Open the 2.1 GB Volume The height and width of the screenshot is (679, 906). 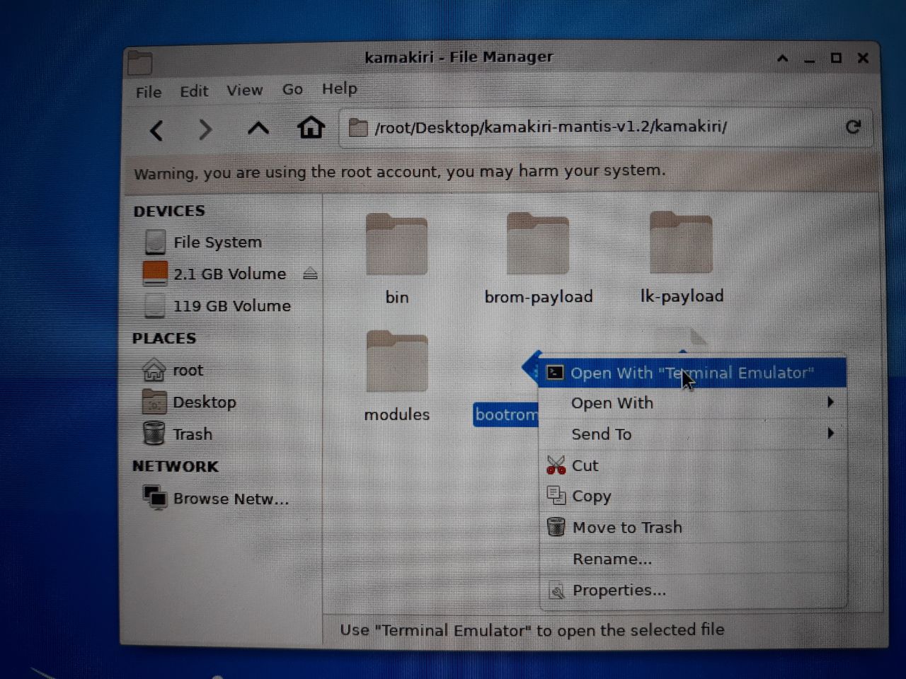215,274
